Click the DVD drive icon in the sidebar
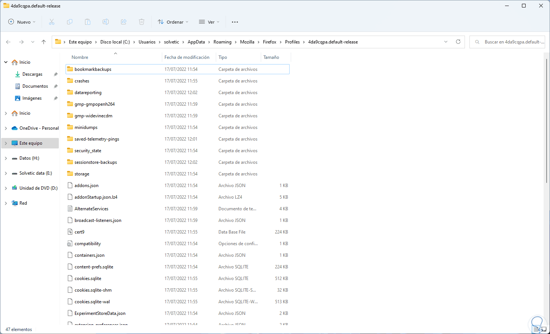Image resolution: width=550 pixels, height=334 pixels. pos(15,188)
